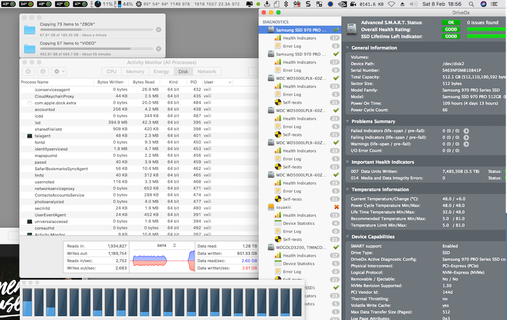Collapse the Device Capabilities section
This screenshot has width=507, height=320.
coord(348,237)
